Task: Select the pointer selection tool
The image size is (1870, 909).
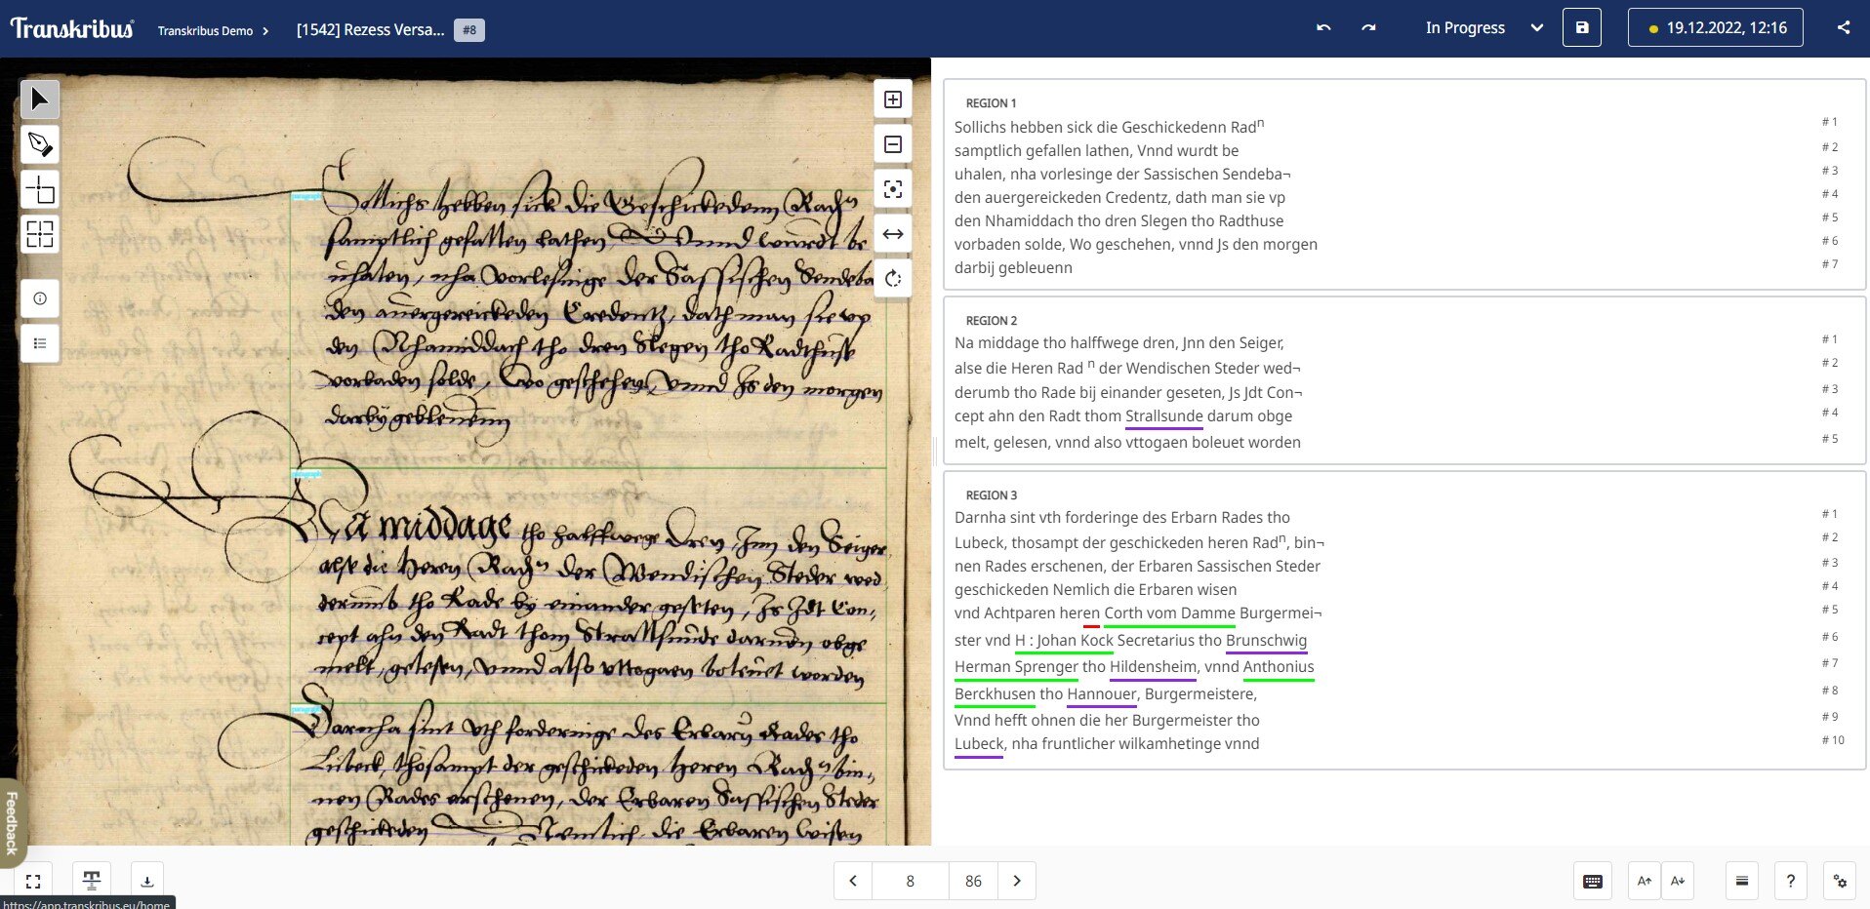Action: click(39, 99)
